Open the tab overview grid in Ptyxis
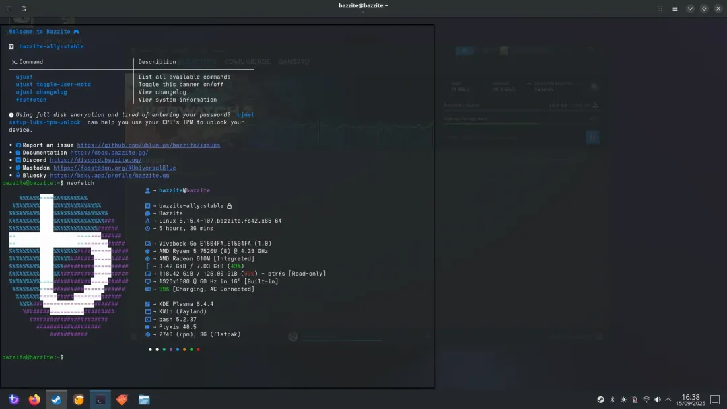Viewport: 727px width, 409px height. pyautogui.click(x=660, y=8)
